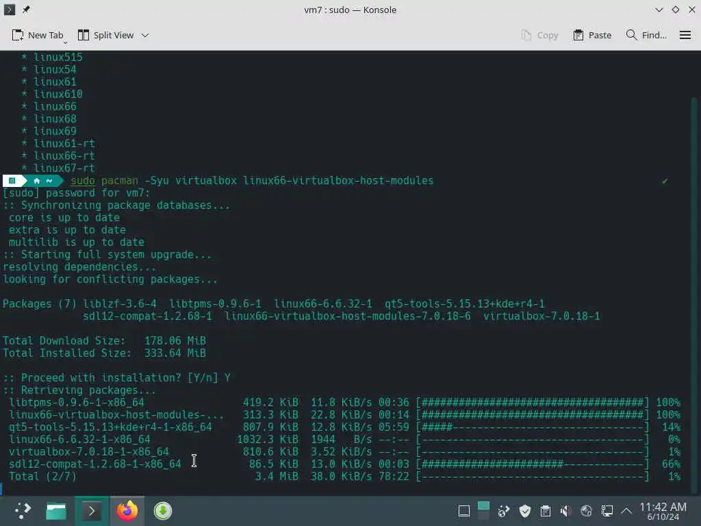Click the word 'sudo' in the command
701x526 pixels.
pyautogui.click(x=83, y=181)
